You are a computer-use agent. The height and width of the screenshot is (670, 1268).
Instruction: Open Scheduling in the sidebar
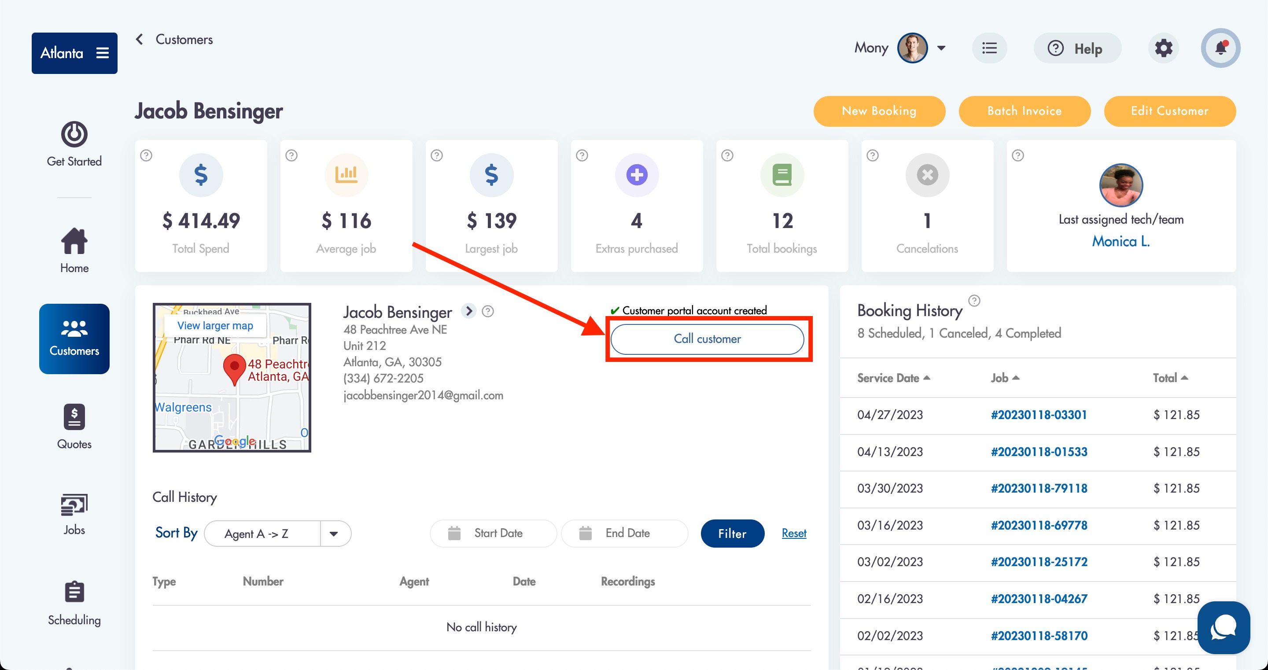pyautogui.click(x=74, y=603)
